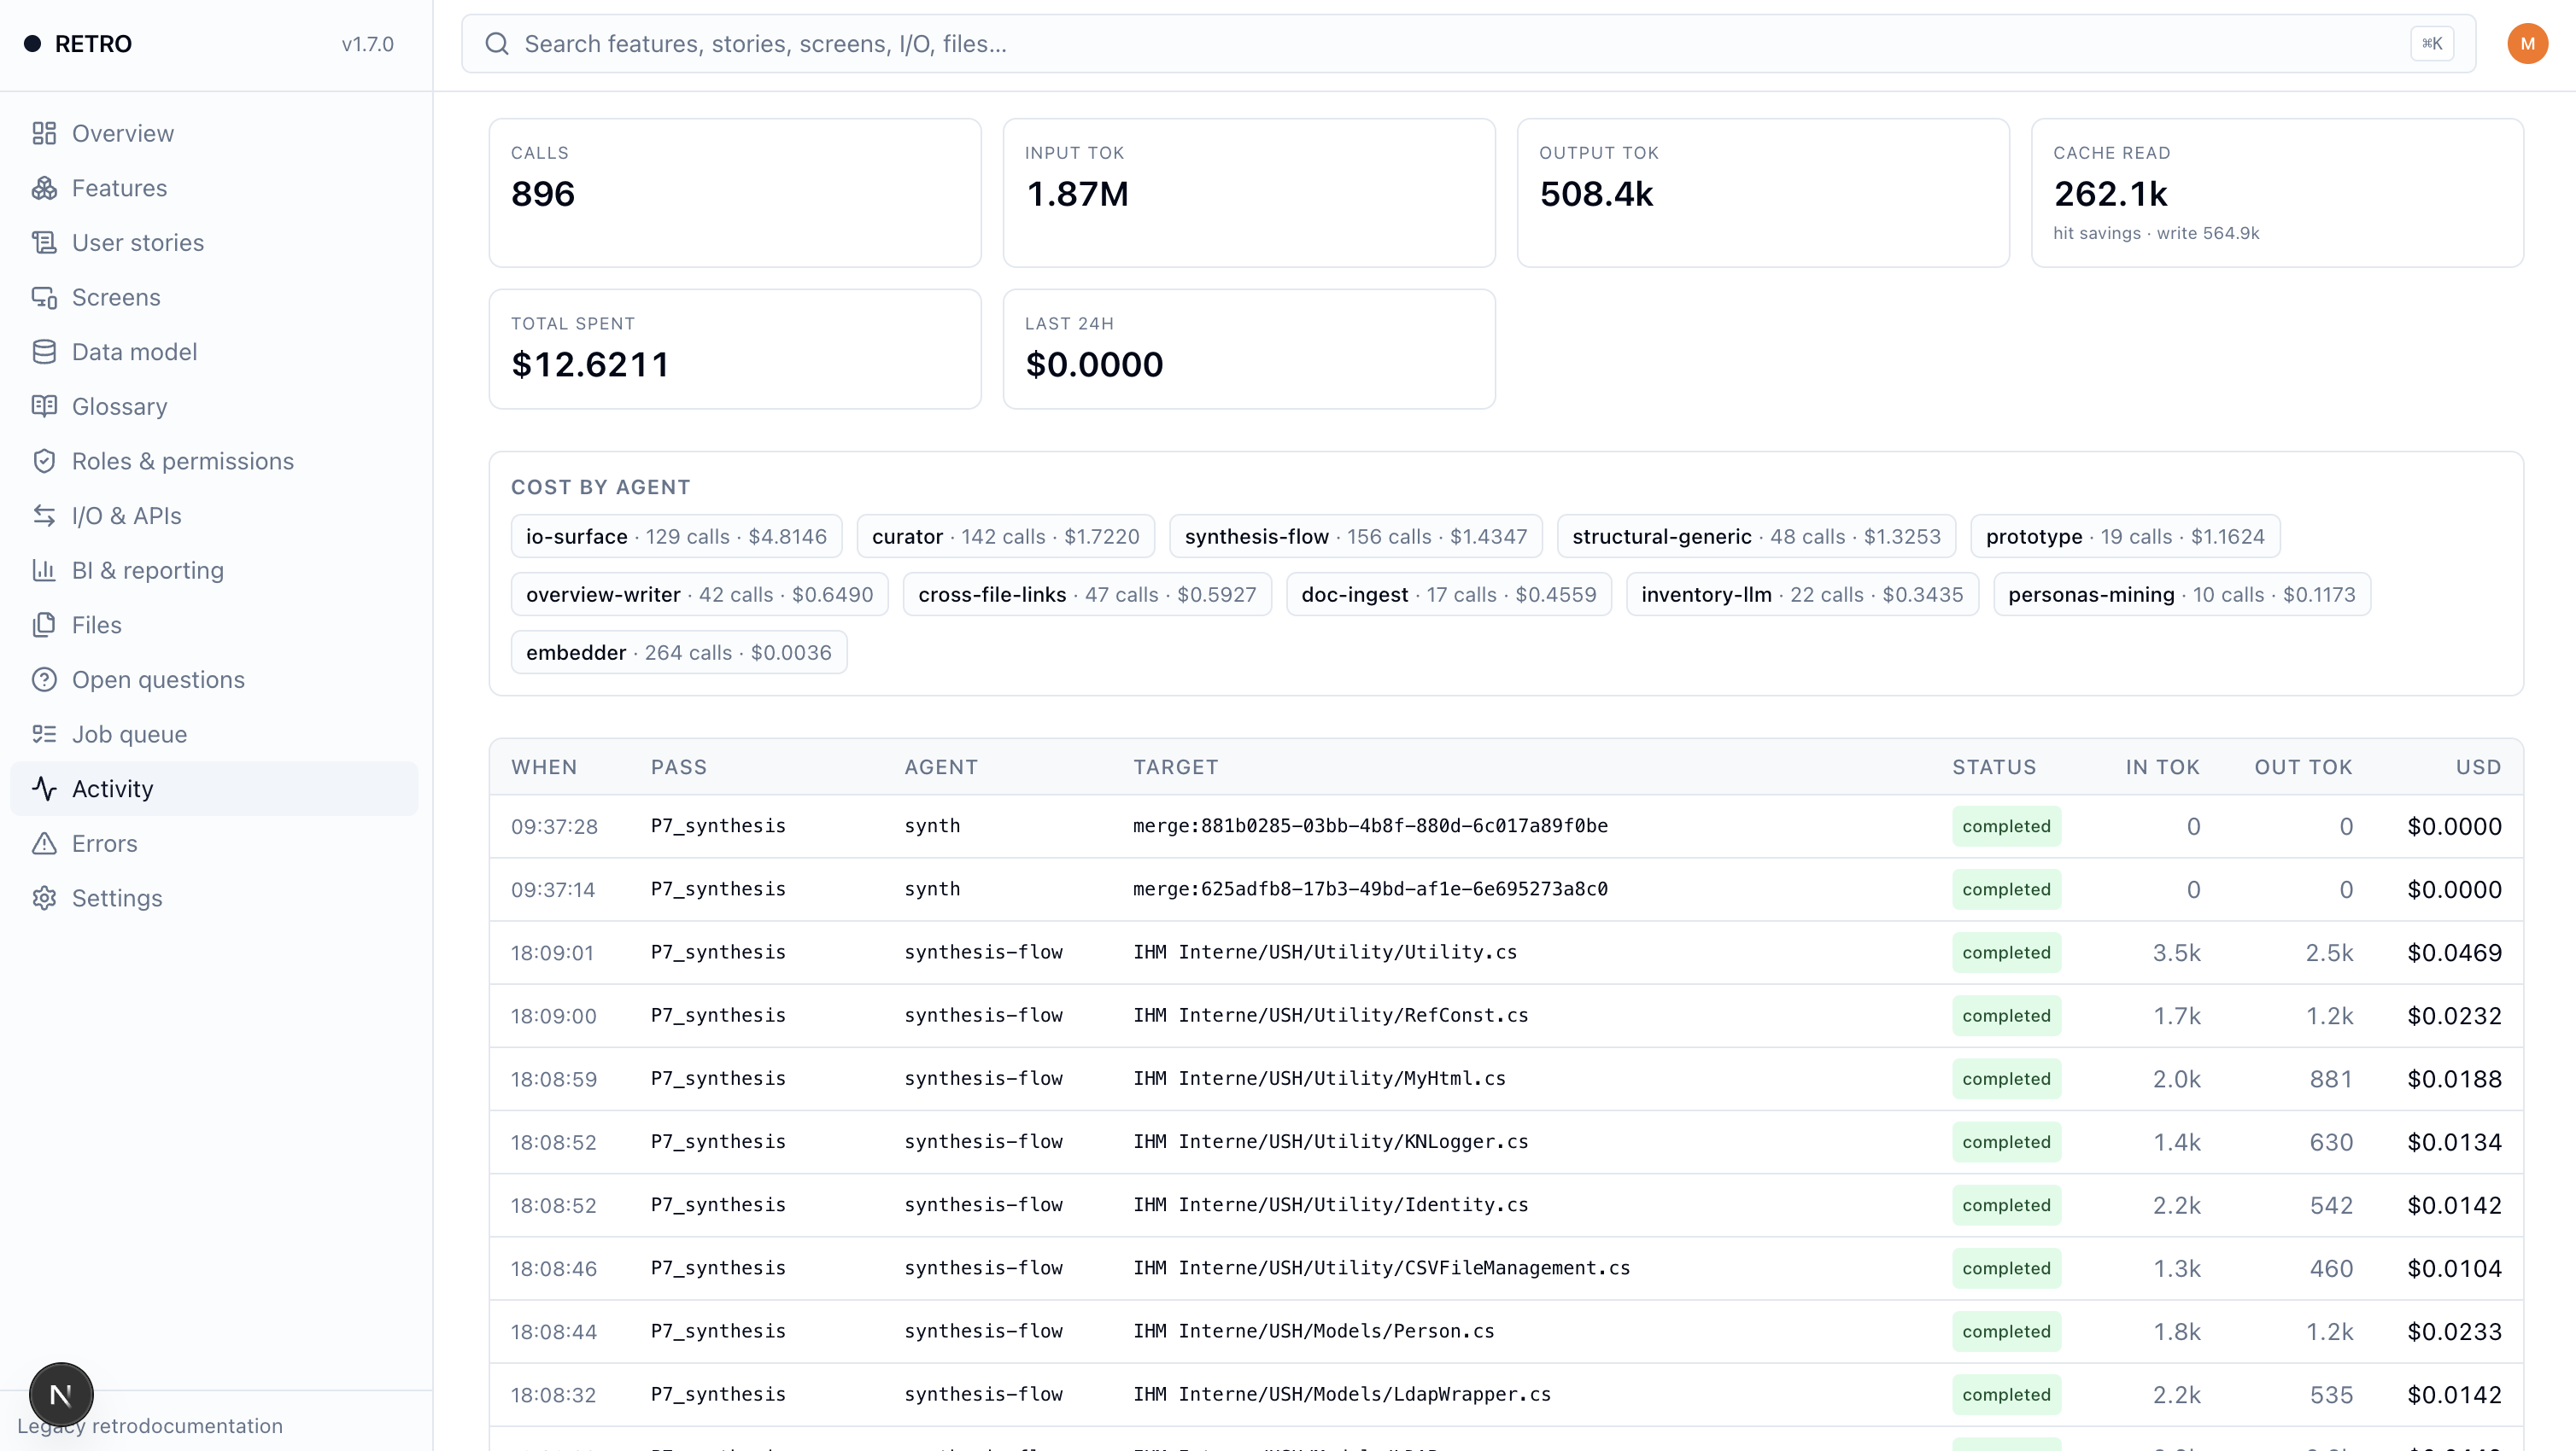Viewport: 2576px width, 1451px height.
Task: Click the Data model database icon
Action: point(44,352)
